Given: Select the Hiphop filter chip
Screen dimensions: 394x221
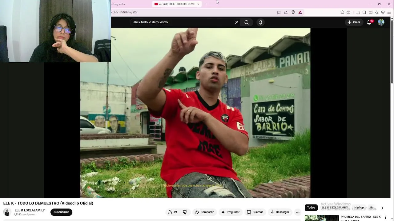Looking at the screenshot, I should pyautogui.click(x=359, y=207).
